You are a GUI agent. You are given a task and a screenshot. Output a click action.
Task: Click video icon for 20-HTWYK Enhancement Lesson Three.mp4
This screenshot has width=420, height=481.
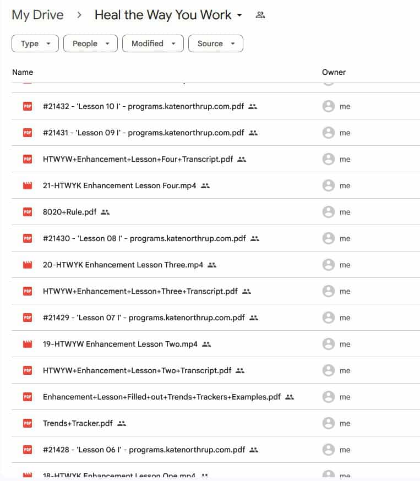[28, 265]
